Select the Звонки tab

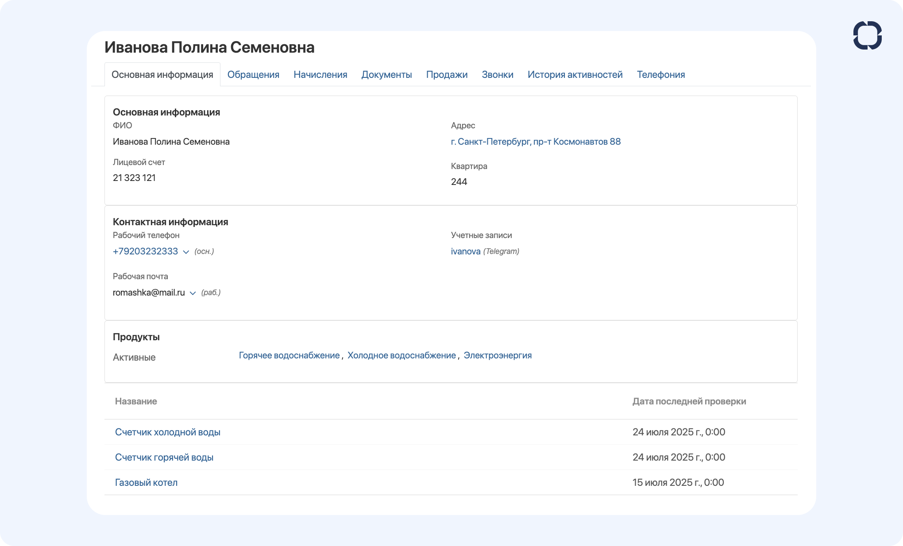tap(498, 74)
